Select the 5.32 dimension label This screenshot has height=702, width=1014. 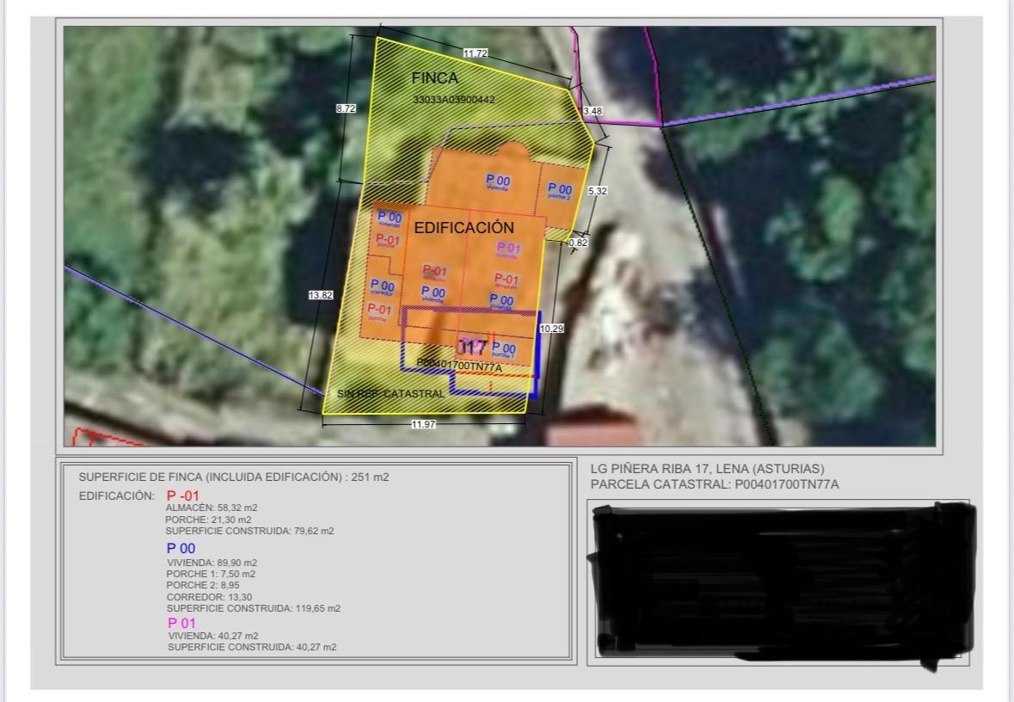coord(597,191)
